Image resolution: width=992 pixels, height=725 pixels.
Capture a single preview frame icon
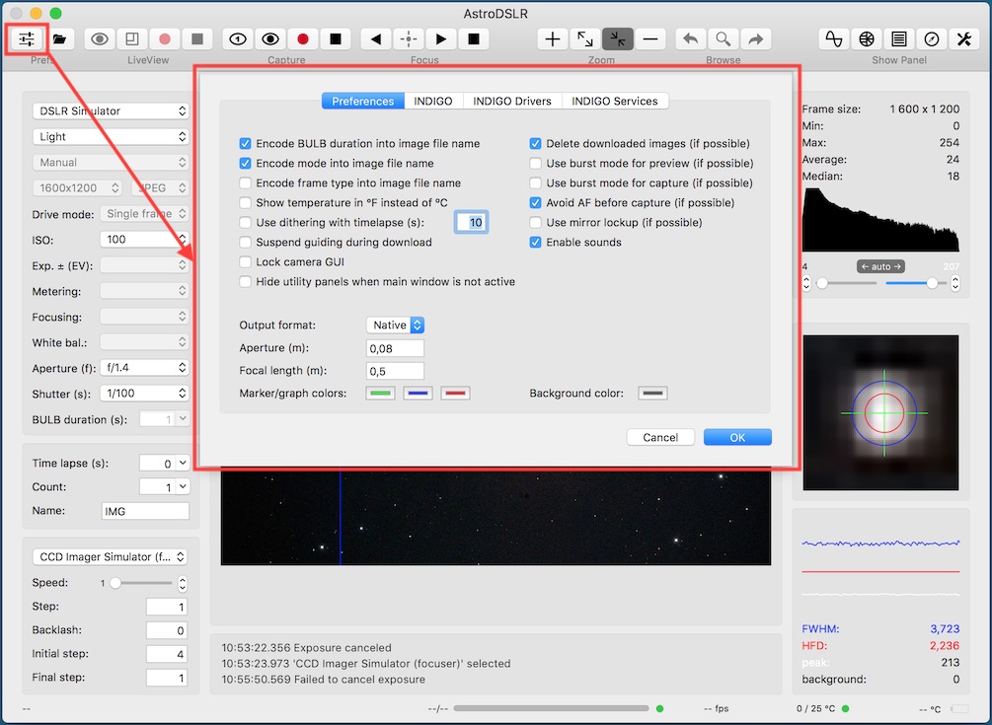238,39
